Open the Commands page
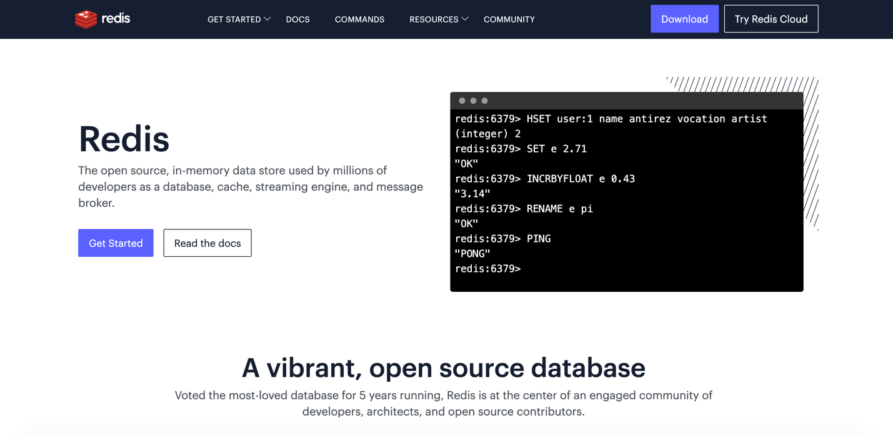 [359, 19]
